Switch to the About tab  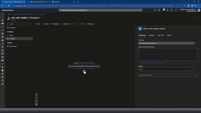[x=169, y=35]
